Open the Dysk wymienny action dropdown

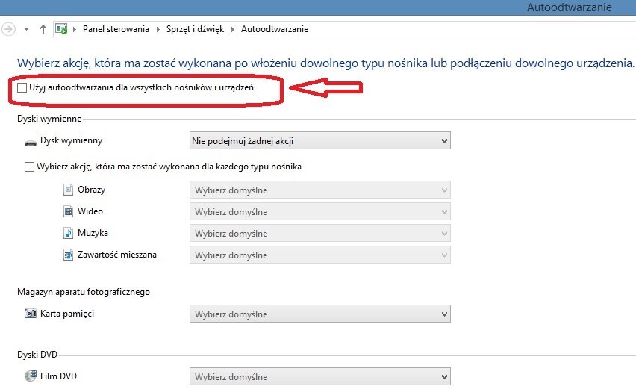pos(320,140)
